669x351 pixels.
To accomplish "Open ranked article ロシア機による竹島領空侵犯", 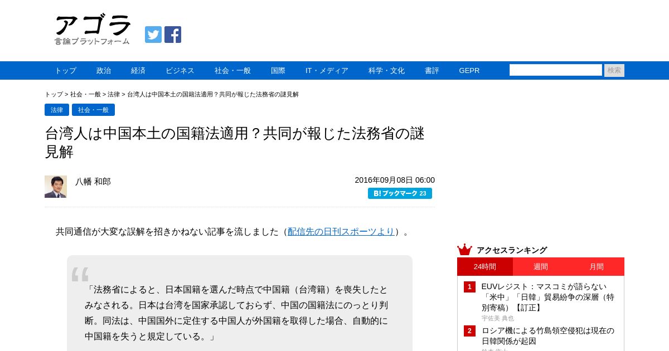I will pos(549,335).
